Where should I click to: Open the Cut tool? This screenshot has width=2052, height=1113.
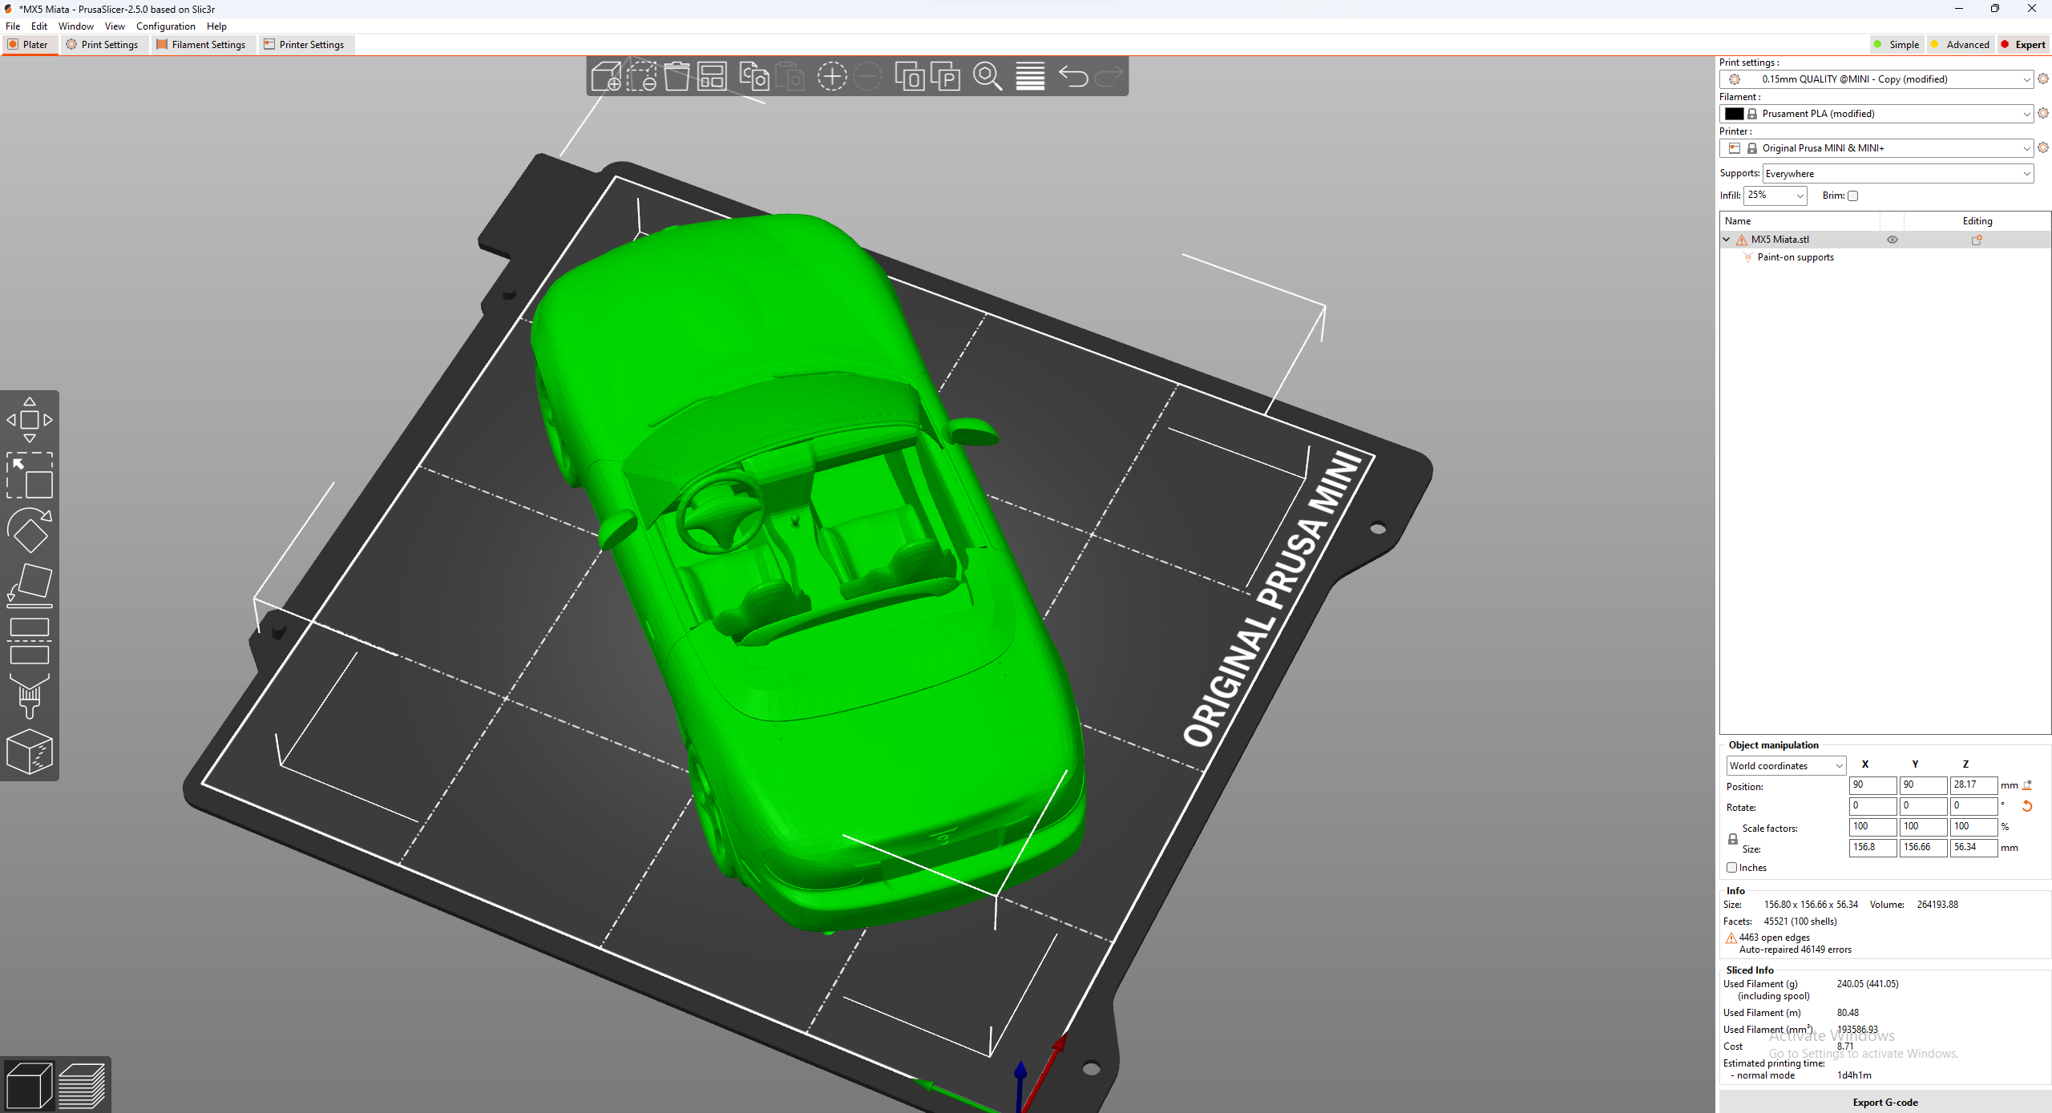(x=30, y=641)
